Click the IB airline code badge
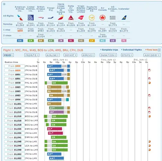This screenshot has height=161, width=162. click(x=61, y=41)
